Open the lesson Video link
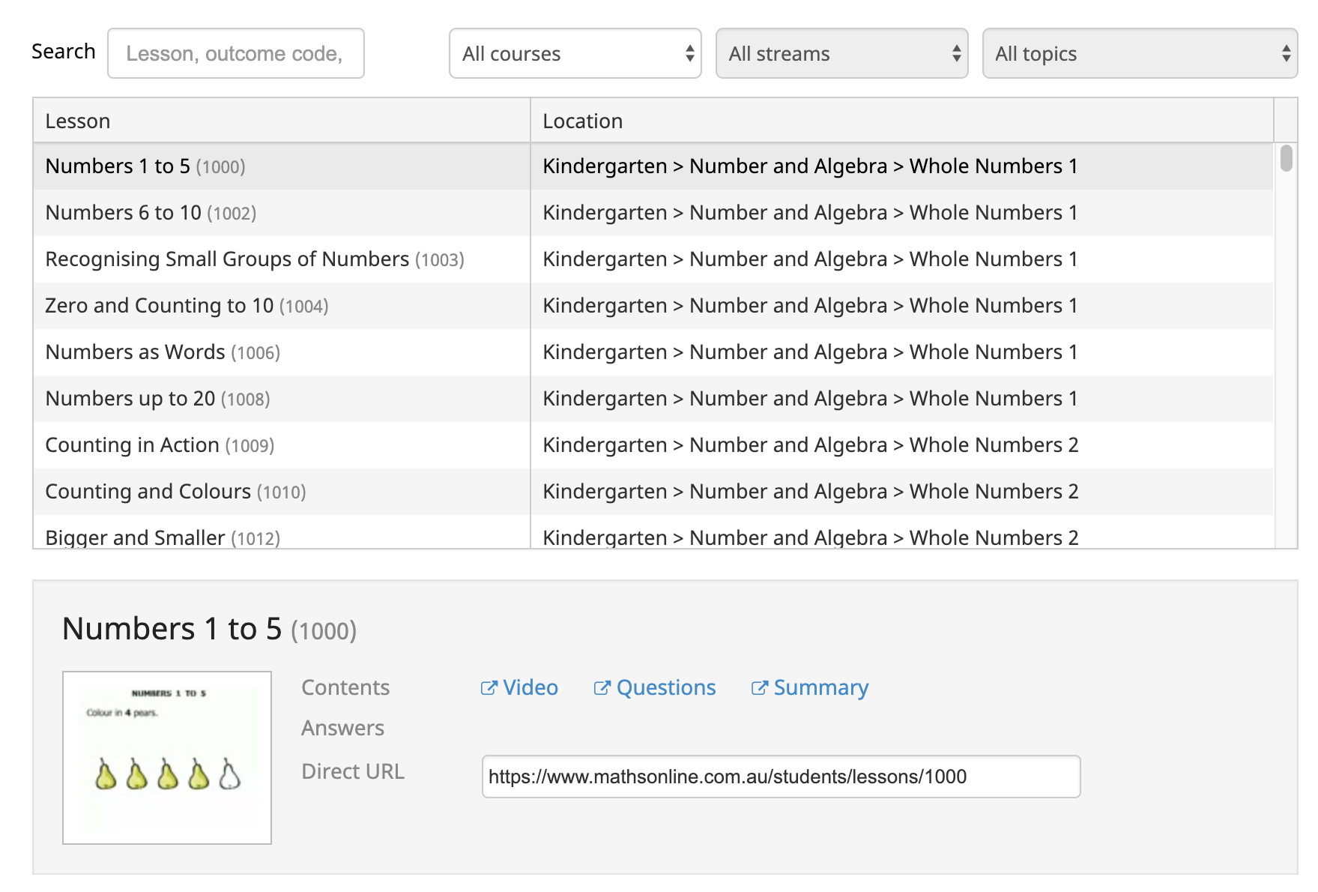The height and width of the screenshot is (892, 1318). (x=529, y=687)
